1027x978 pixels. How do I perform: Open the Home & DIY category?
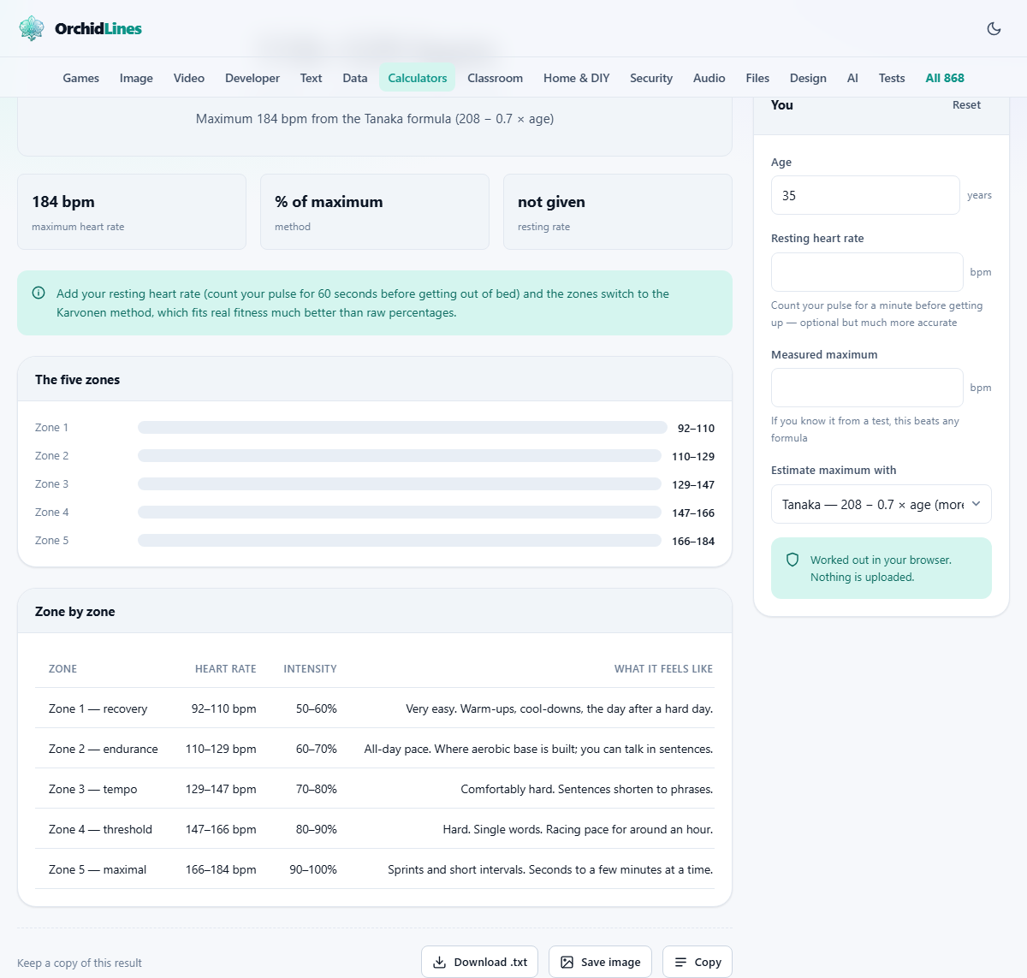[577, 78]
